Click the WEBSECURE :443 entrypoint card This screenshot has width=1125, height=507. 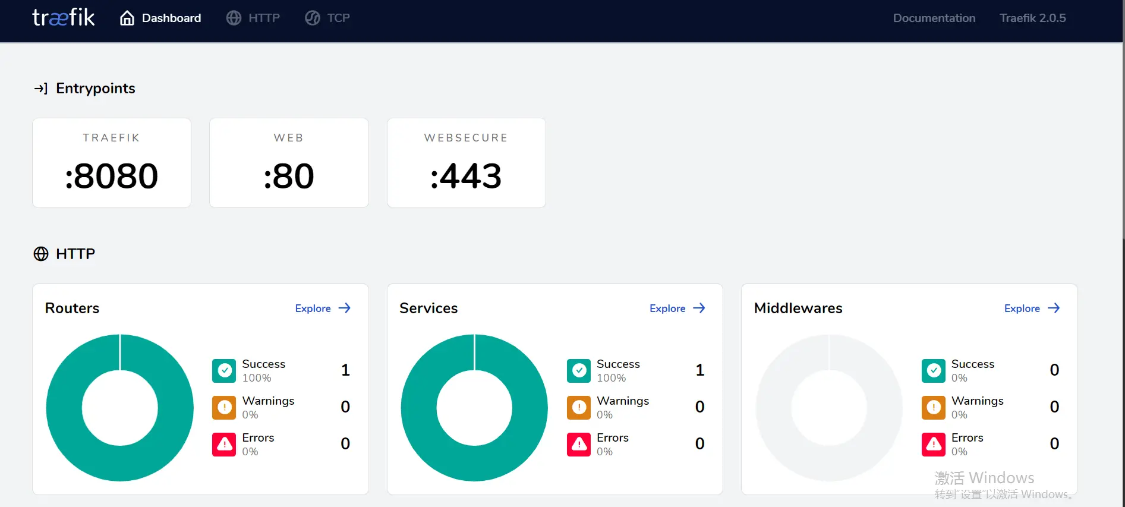click(x=467, y=163)
